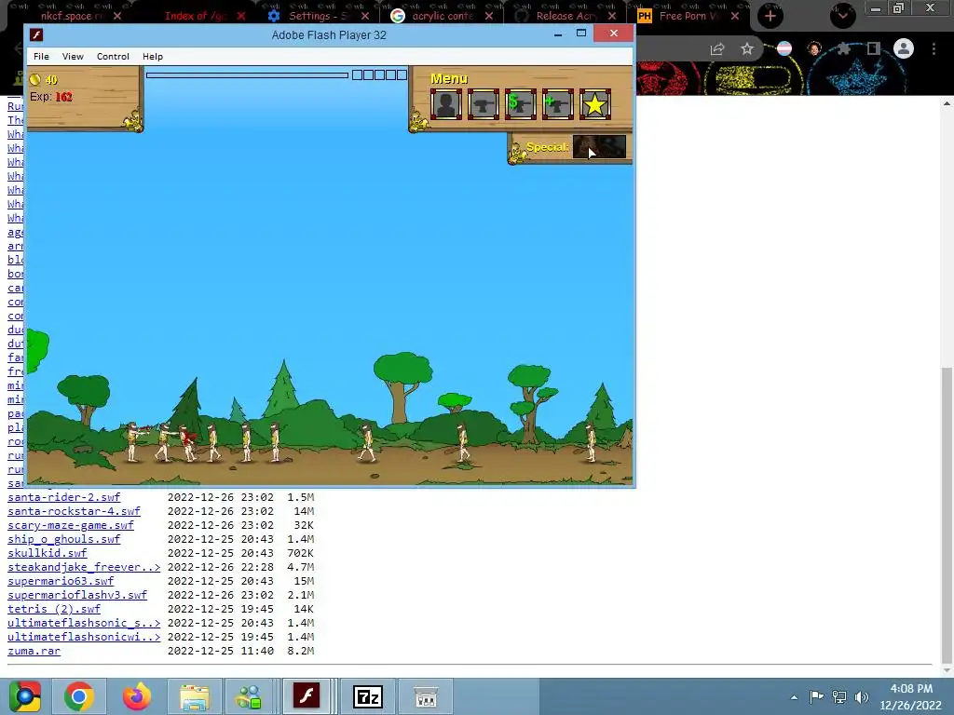This screenshot has height=715, width=954.
Task: Open ship_o_ghouls.swf link
Action: [64, 539]
